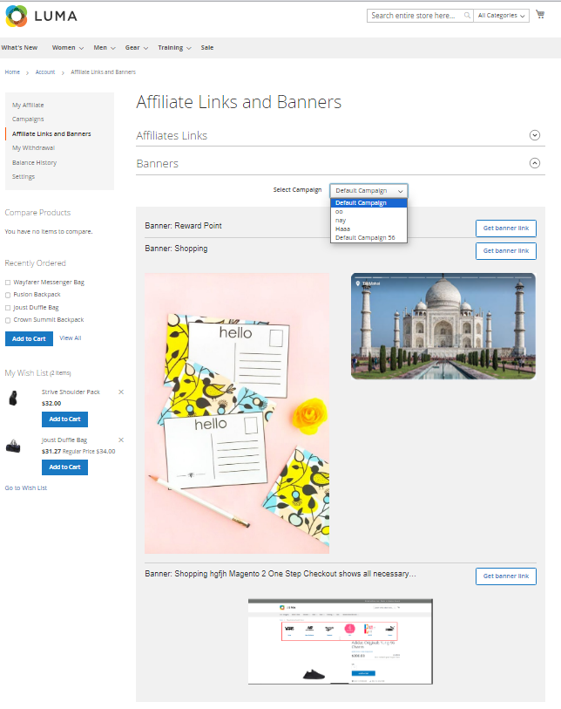Click the Taj Mahal banner image
Viewport: 561px width, 709px height.
(443, 325)
